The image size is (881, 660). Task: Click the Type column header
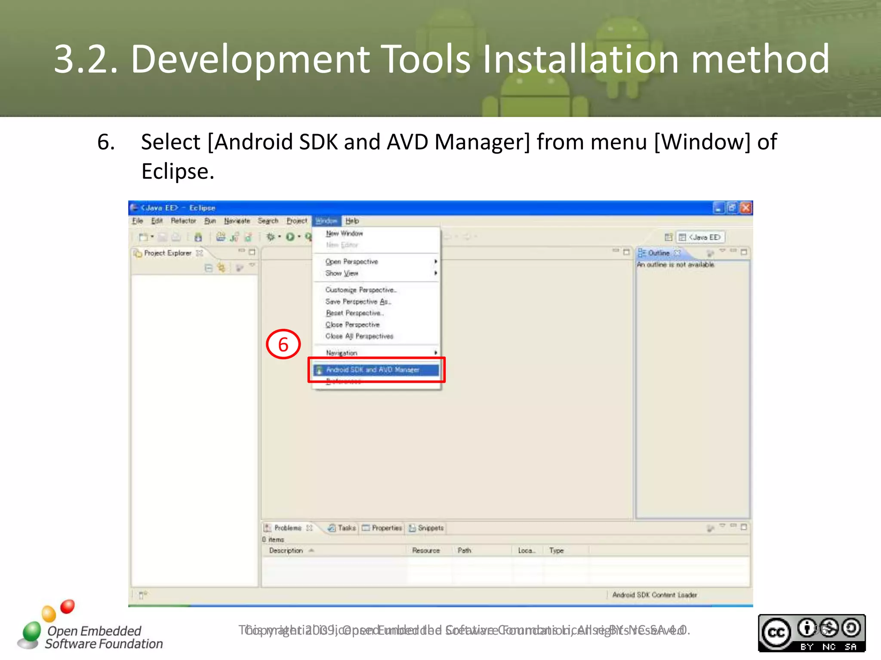tap(566, 550)
